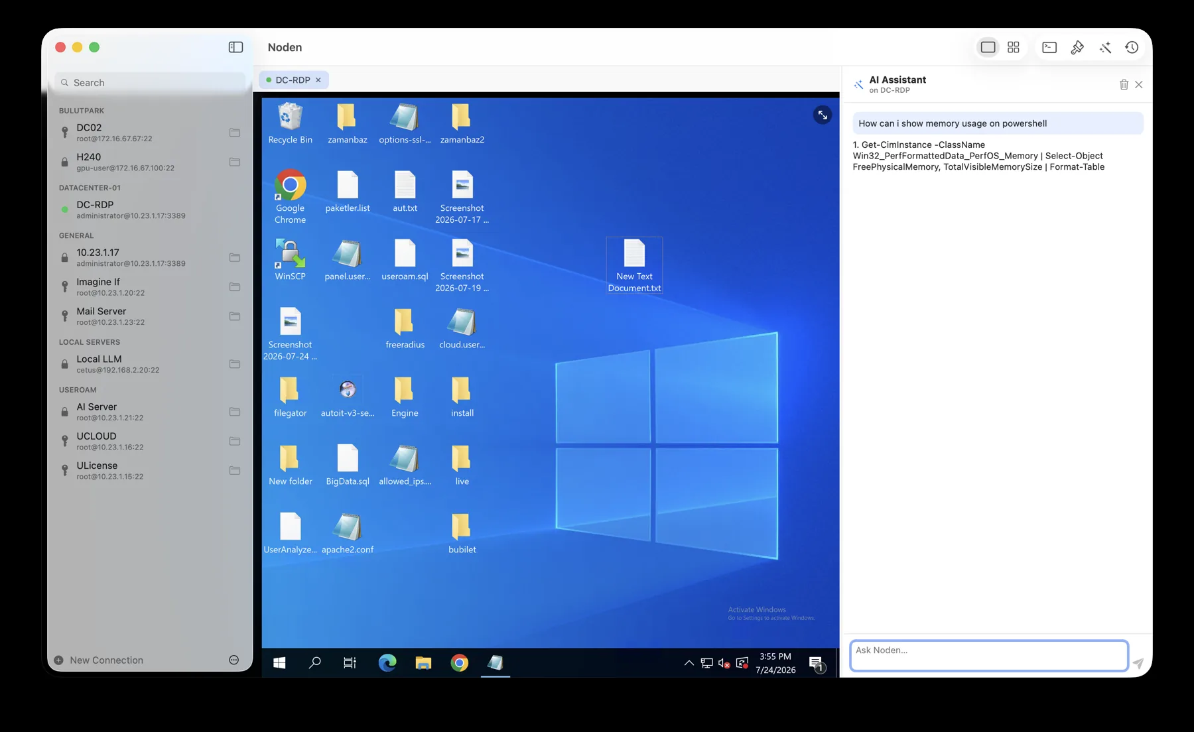
Task: Open folder icon beside Mail Server
Action: pos(235,316)
